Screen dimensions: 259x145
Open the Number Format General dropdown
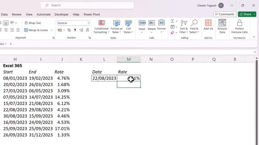pyautogui.click(x=73, y=23)
